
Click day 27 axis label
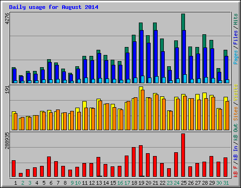[198, 183]
